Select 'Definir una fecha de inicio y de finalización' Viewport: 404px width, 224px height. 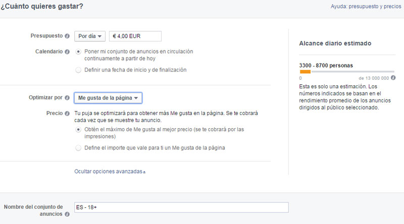coord(78,70)
